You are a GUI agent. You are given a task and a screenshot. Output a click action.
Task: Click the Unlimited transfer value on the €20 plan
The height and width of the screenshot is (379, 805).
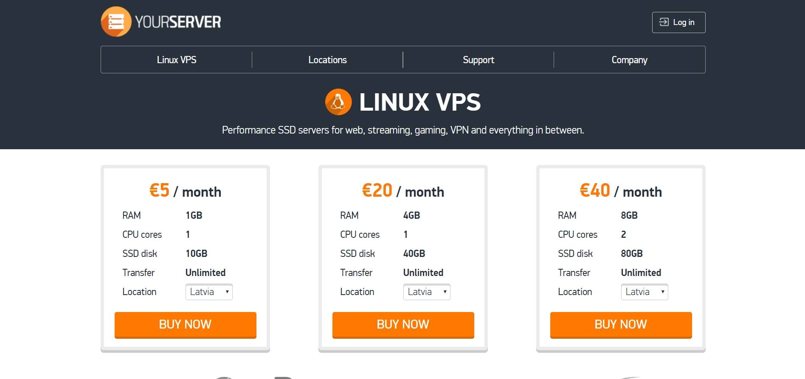[x=423, y=273]
